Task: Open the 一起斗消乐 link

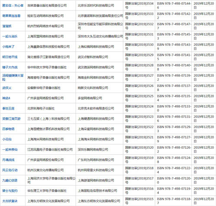Action: (x=10, y=36)
